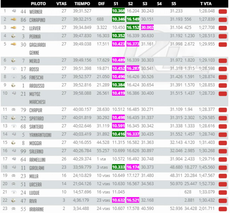Click the Renault logo in MOGGIA's row
The height and width of the screenshot is (213, 230).
coord(13,143)
